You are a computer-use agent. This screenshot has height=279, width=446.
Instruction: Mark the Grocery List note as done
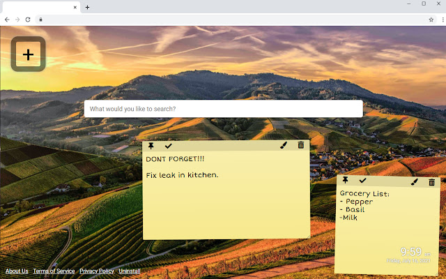[362, 181]
